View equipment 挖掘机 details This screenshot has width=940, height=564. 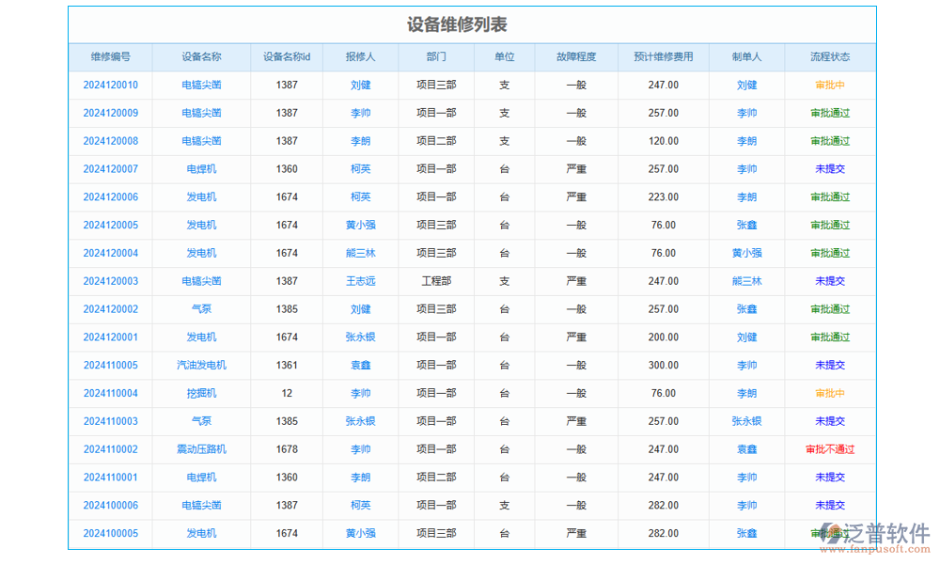(x=202, y=393)
